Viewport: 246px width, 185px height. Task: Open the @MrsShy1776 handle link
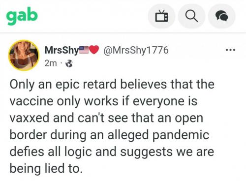[136, 50]
